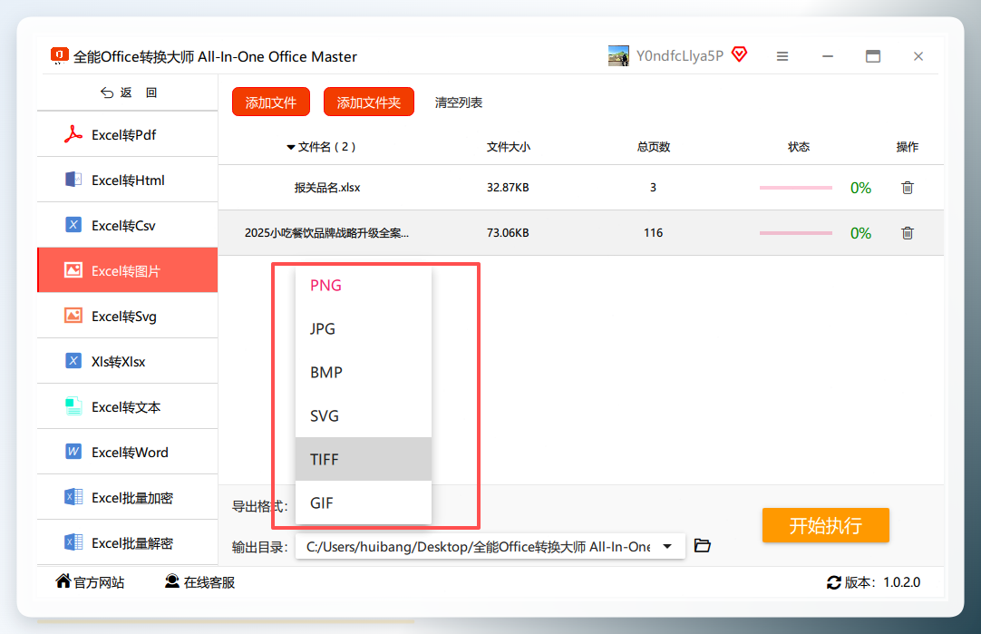Click the Excel批量解密 icon

coord(73,542)
